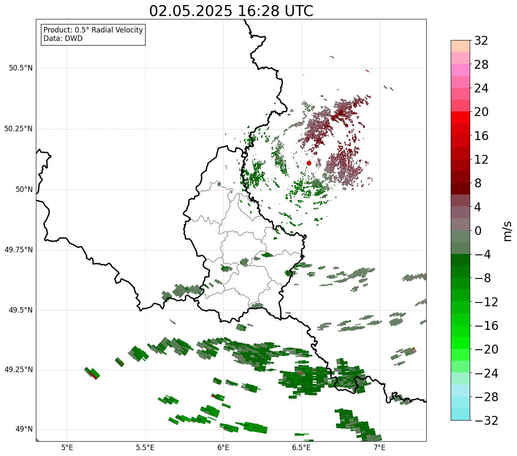Click the 8 value on colorbar
The image size is (517, 456).
[x=478, y=183]
